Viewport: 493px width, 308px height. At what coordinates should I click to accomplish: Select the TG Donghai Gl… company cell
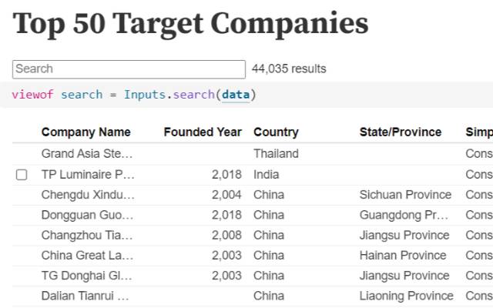point(87,276)
